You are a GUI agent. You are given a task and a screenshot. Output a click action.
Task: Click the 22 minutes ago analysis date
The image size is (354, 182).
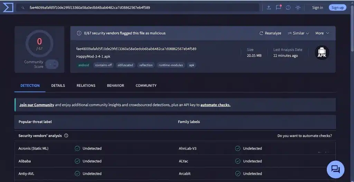[286, 55]
